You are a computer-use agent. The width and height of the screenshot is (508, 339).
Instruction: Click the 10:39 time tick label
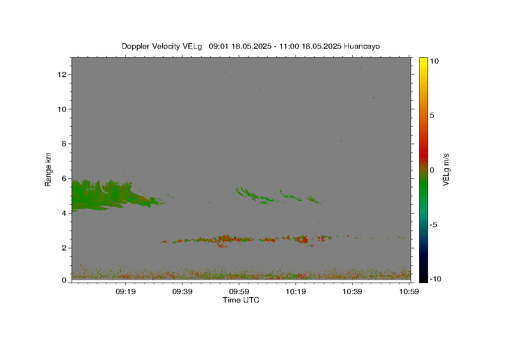(352, 292)
